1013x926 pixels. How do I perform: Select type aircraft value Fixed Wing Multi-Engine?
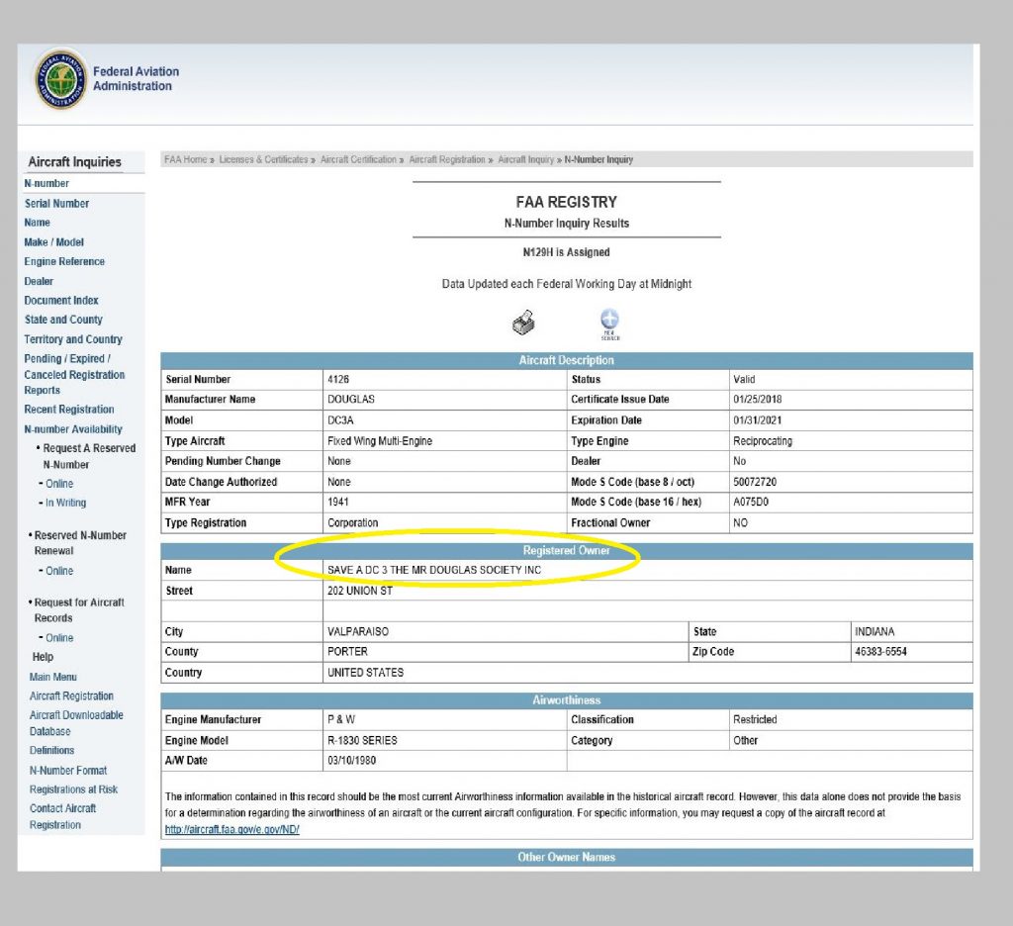380,441
